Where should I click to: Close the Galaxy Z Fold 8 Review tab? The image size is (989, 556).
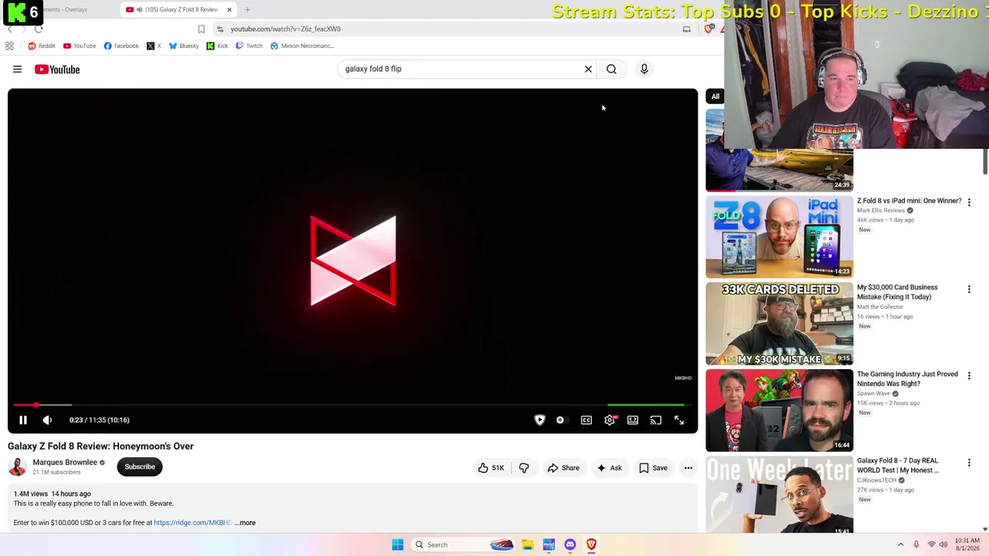[x=229, y=10]
